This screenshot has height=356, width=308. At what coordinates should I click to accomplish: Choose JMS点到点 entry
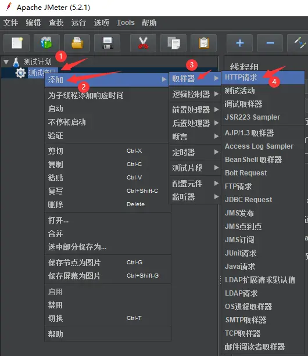tap(263, 226)
